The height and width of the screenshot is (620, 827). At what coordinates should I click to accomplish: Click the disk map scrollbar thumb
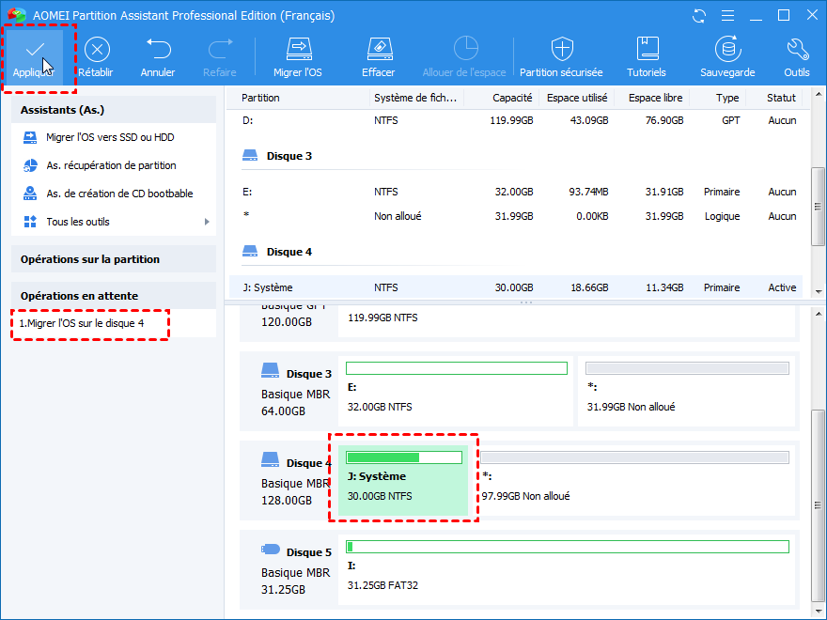pos(818,506)
